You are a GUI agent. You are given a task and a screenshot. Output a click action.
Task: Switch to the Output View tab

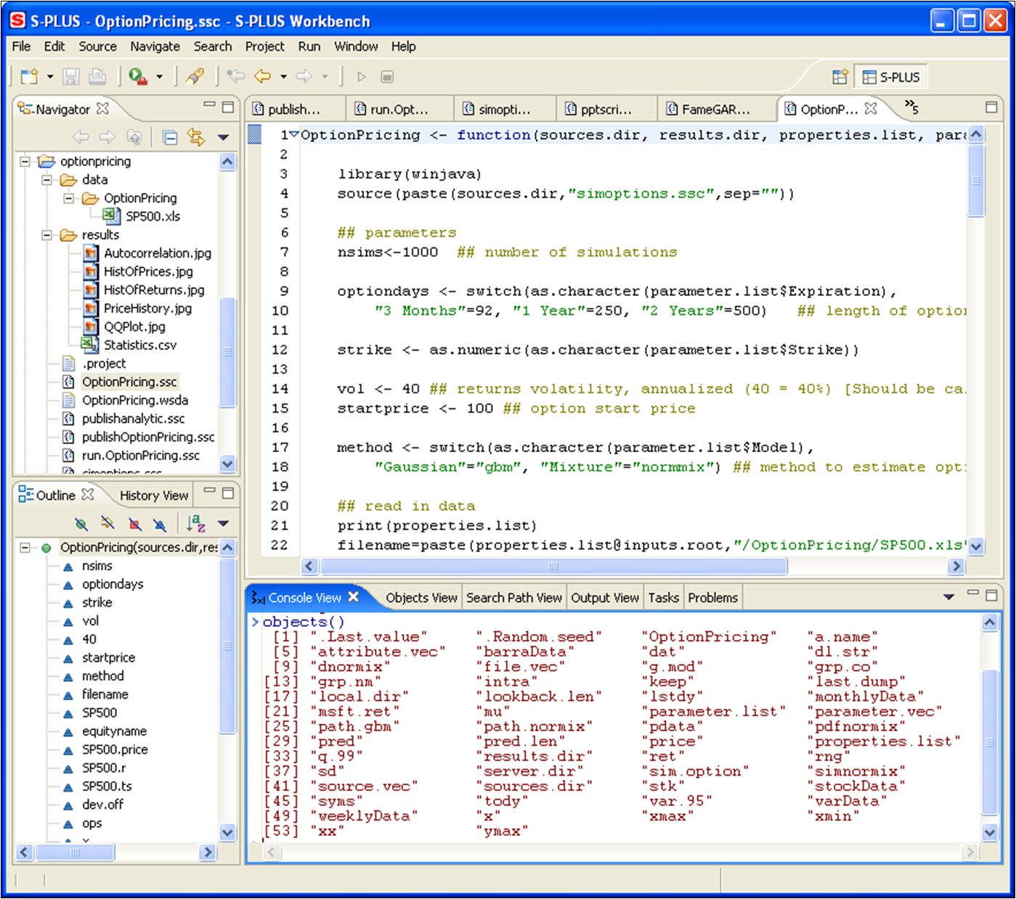(605, 598)
